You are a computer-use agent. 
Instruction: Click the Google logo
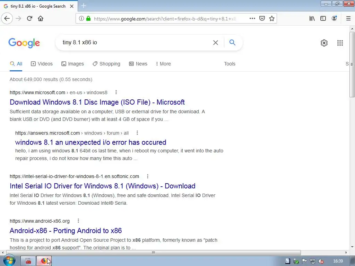pyautogui.click(x=24, y=43)
